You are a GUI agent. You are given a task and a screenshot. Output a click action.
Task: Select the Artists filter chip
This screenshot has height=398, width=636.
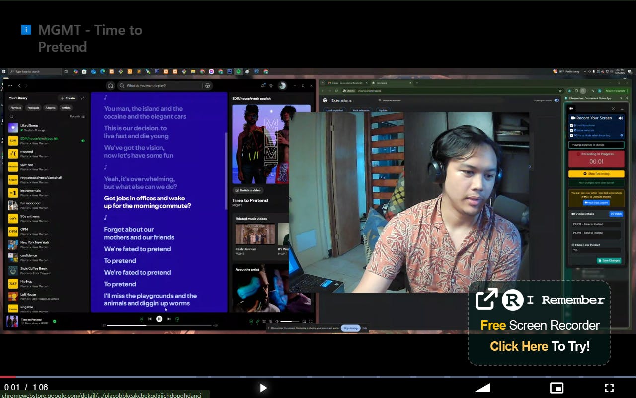click(x=66, y=108)
